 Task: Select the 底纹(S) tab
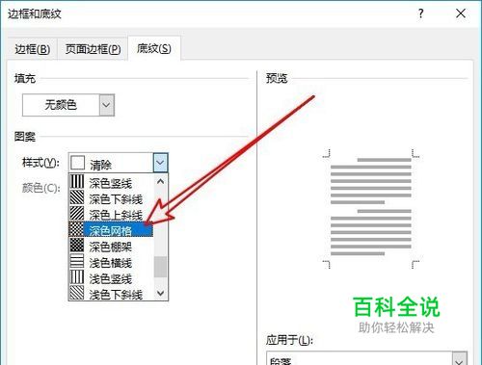point(154,48)
